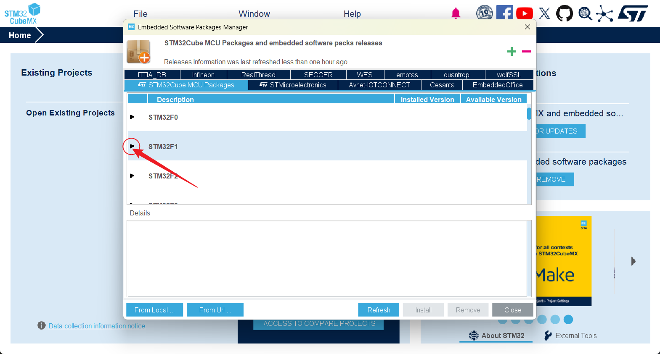Switch to the Cesanta tab
This screenshot has height=354, width=660.
tap(442, 85)
